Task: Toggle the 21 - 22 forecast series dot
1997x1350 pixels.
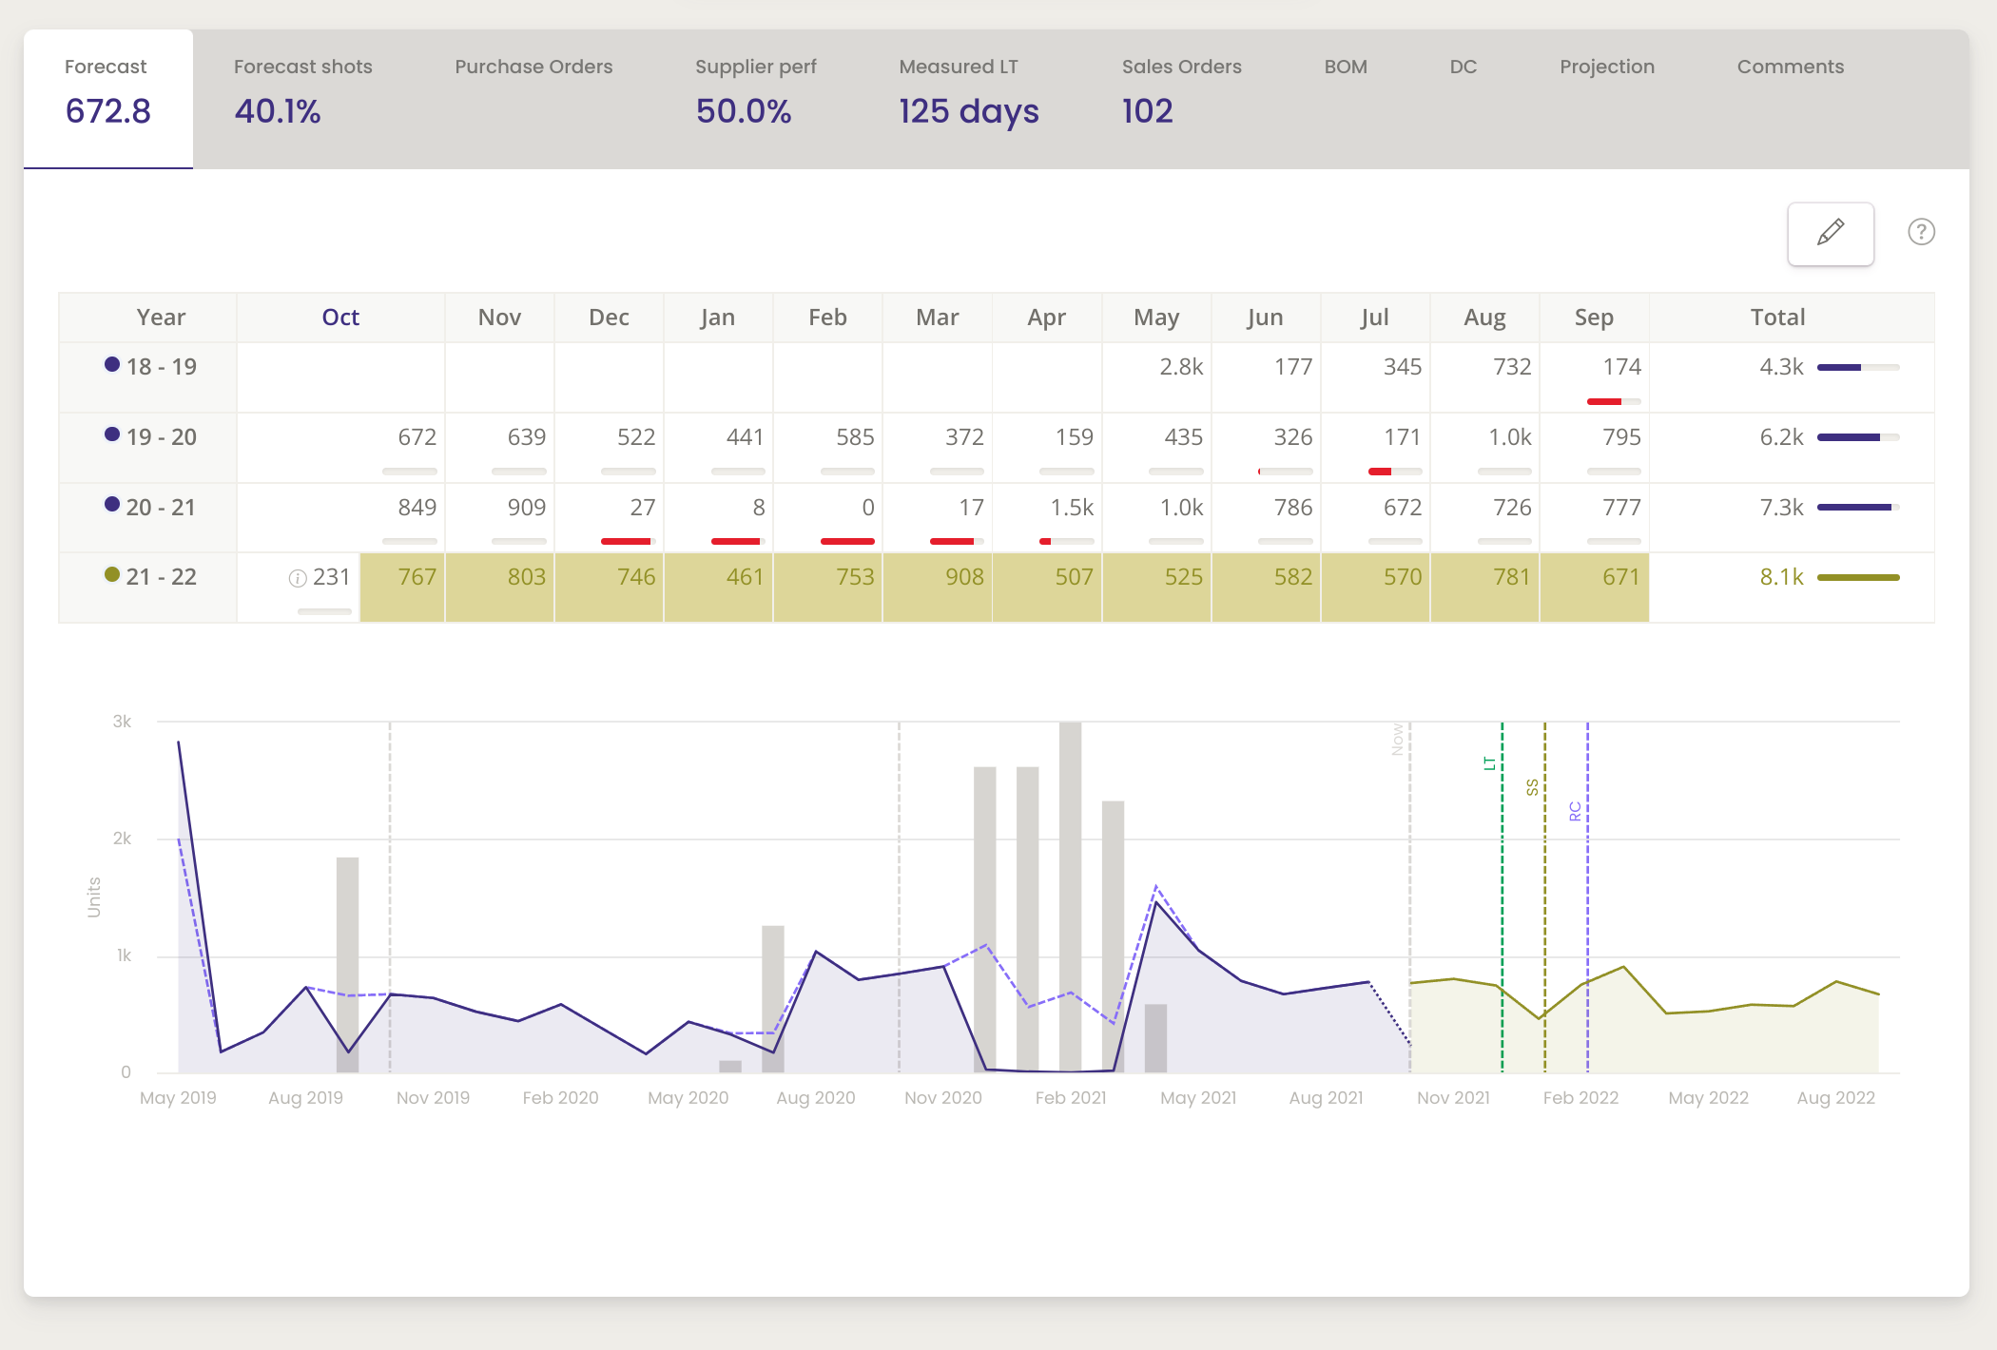Action: 112,574
